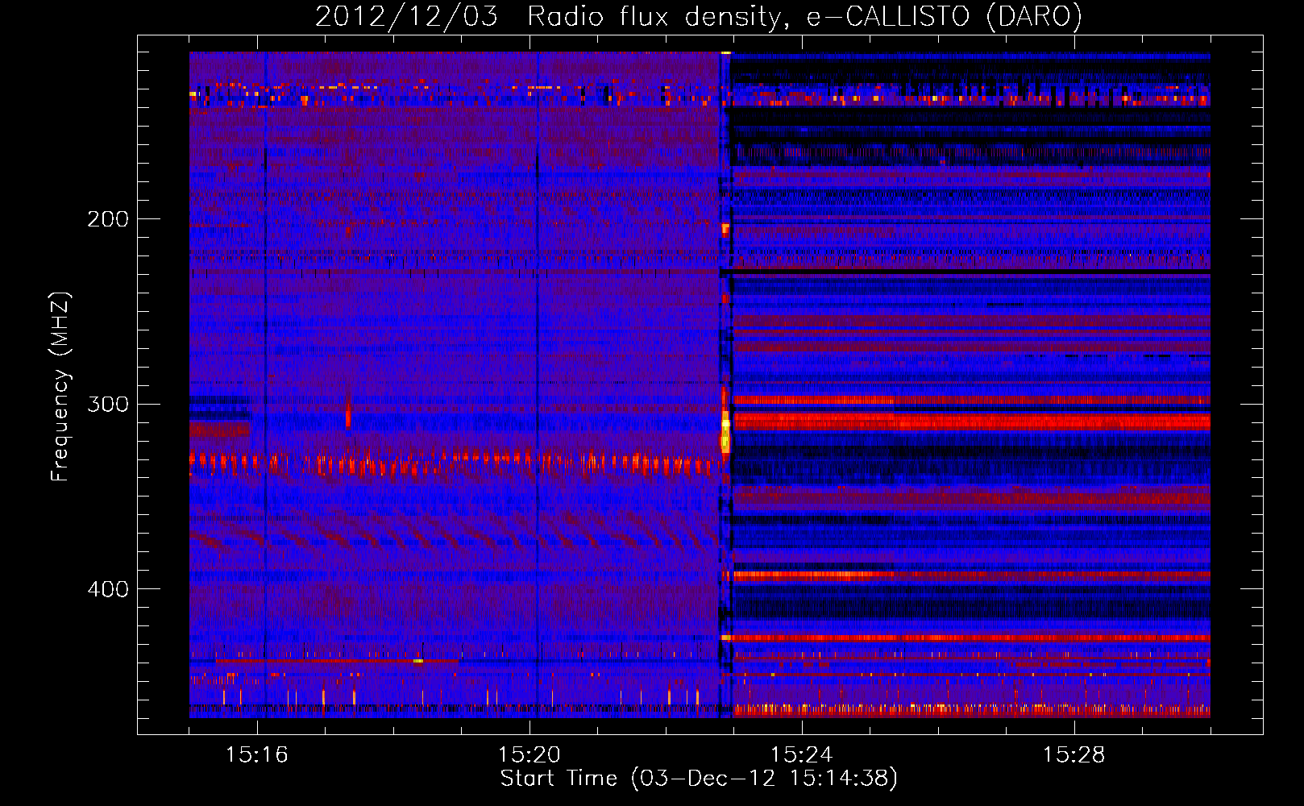Click the '300' frequency tick label
Screen dimensions: 1304x806
pos(108,404)
